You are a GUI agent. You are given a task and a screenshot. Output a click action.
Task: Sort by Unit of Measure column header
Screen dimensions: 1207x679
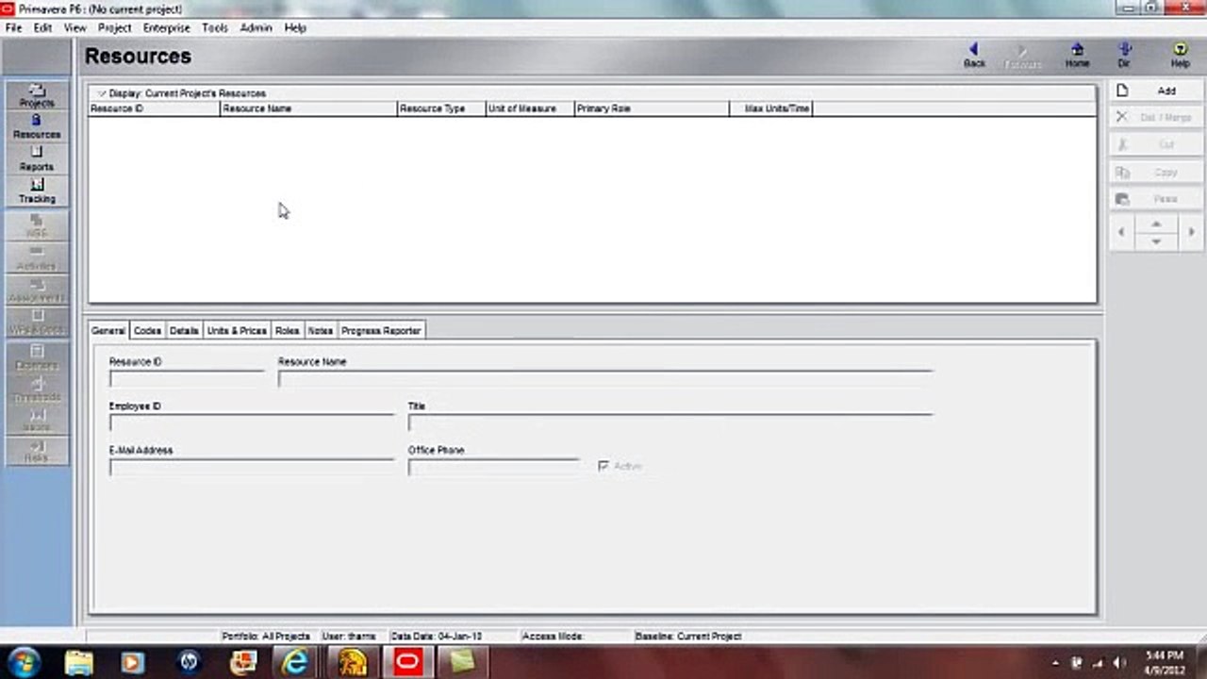pos(530,108)
